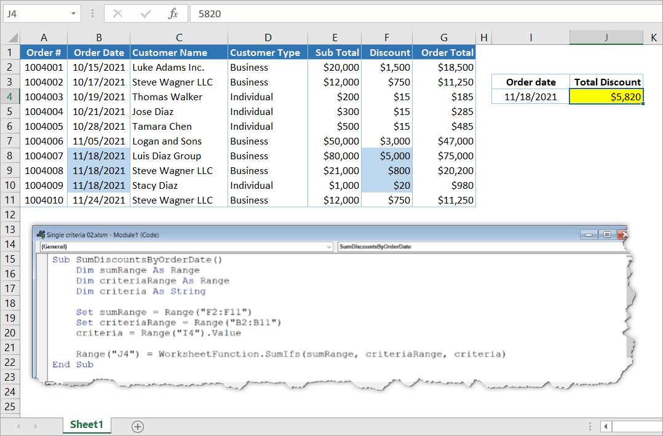Click the Select All corner triangle

point(10,38)
